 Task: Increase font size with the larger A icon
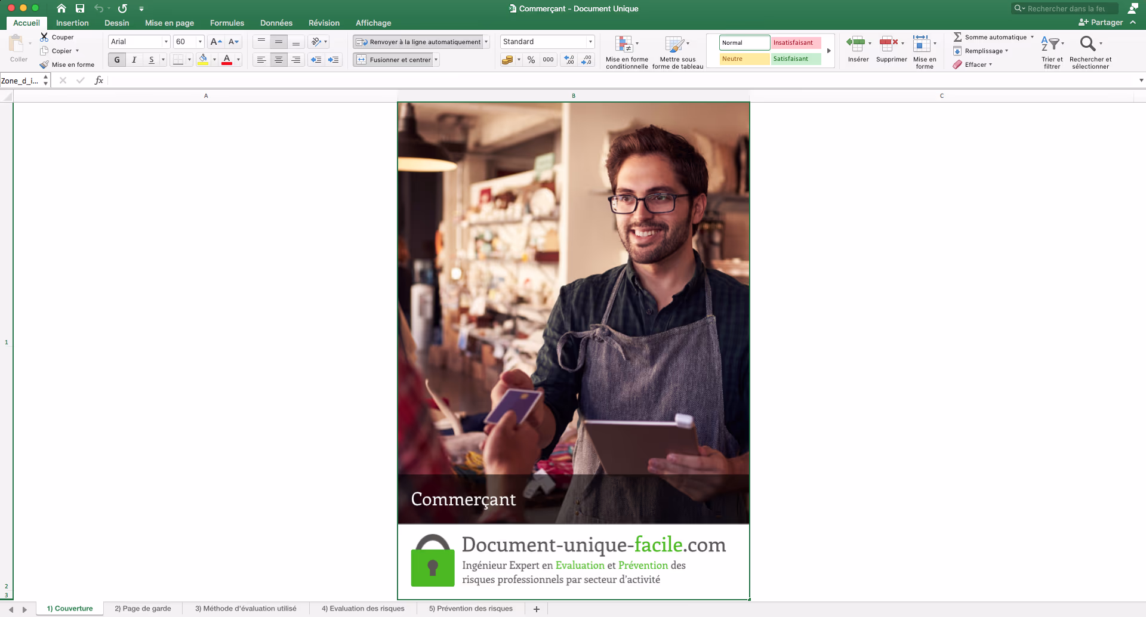(216, 42)
